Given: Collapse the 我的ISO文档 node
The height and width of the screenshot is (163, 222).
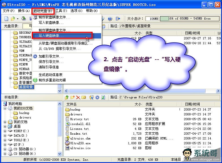Looking at the screenshot, I should (5, 108).
